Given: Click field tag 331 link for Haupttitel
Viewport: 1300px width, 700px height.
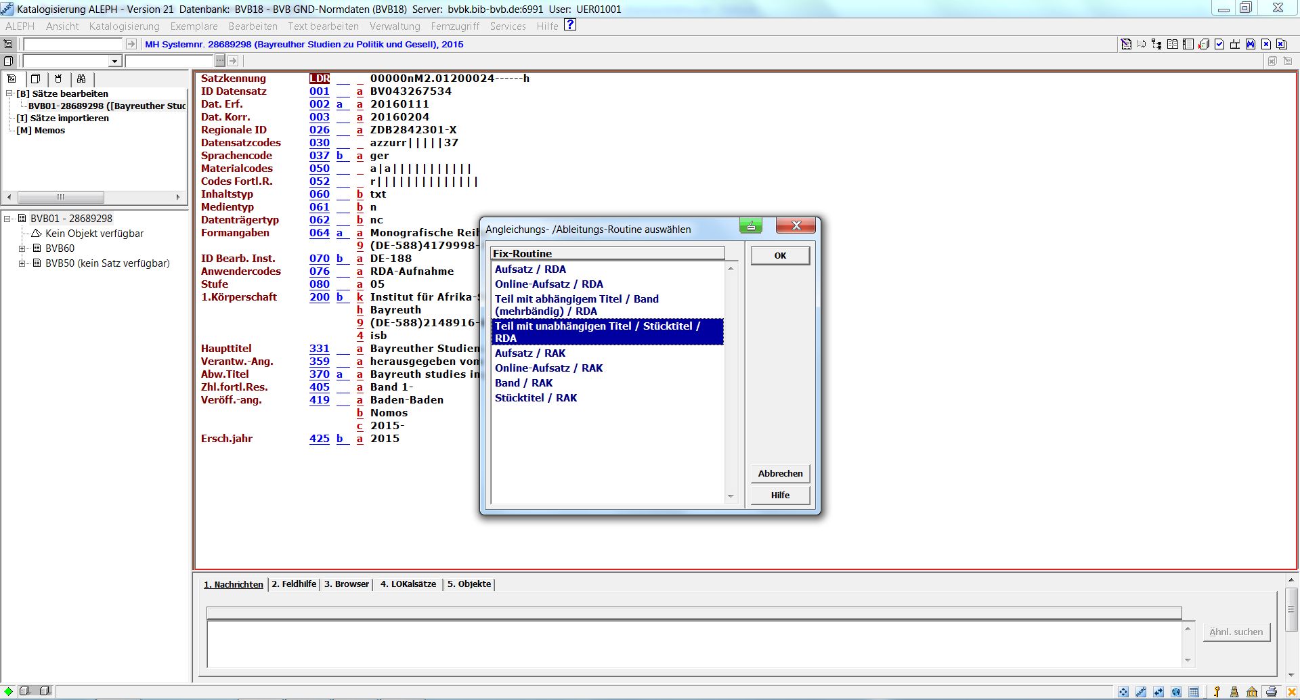Looking at the screenshot, I should [319, 349].
